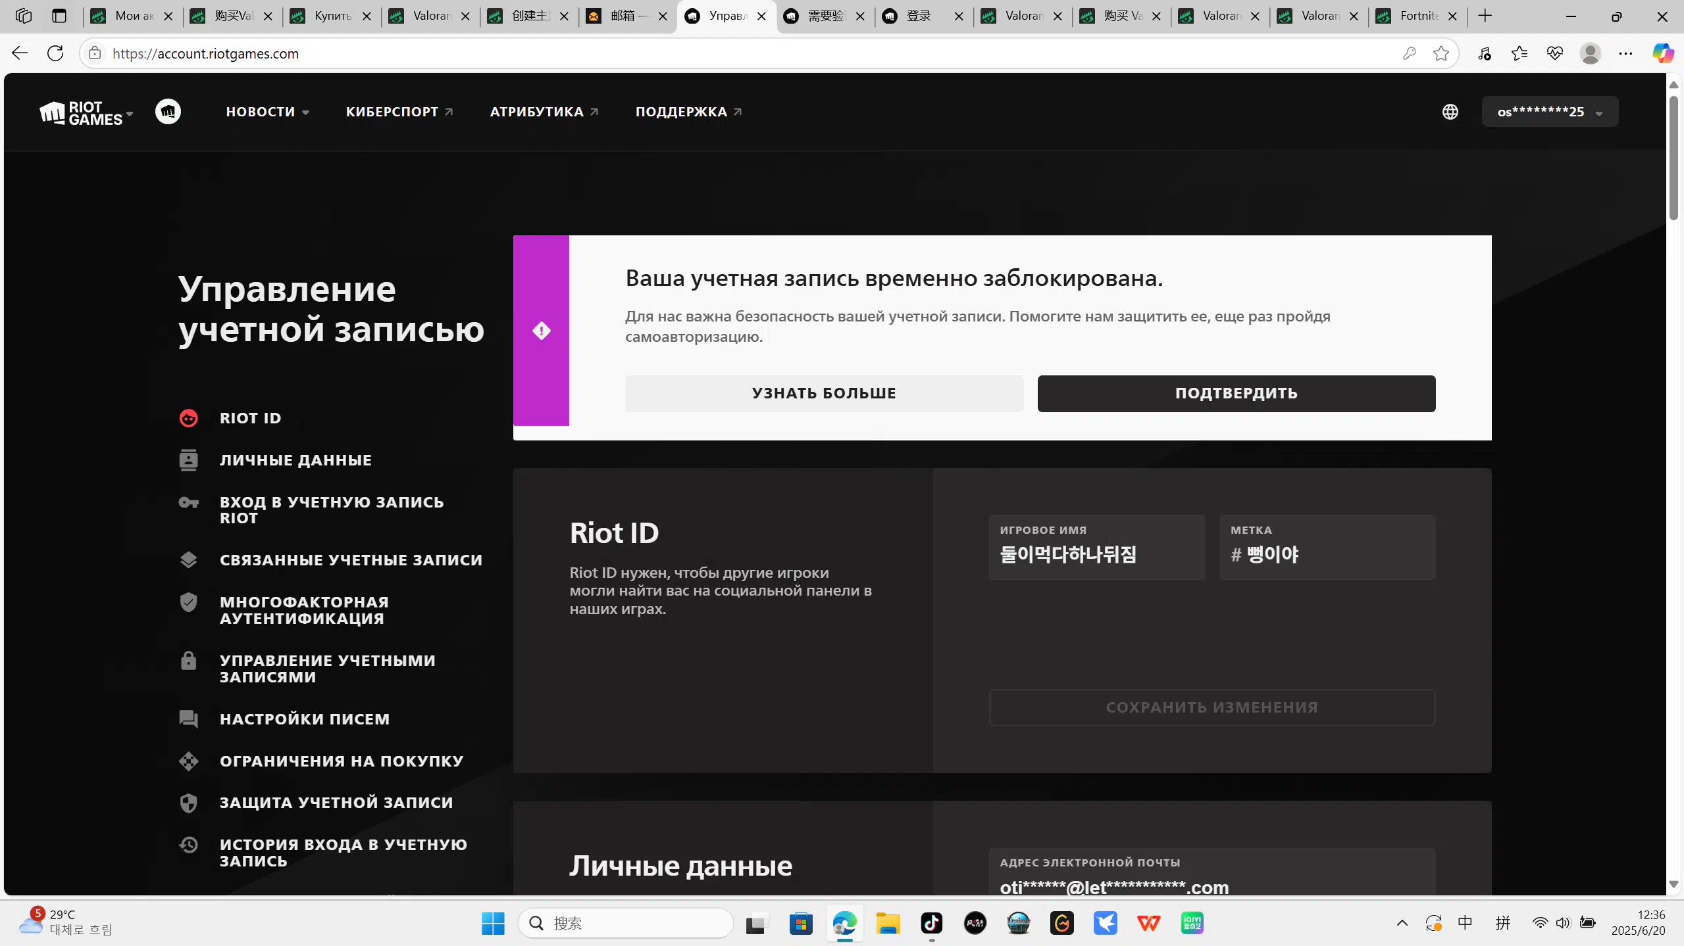This screenshot has height=946, width=1684.
Task: View site information lock icon
Action: coord(95,53)
